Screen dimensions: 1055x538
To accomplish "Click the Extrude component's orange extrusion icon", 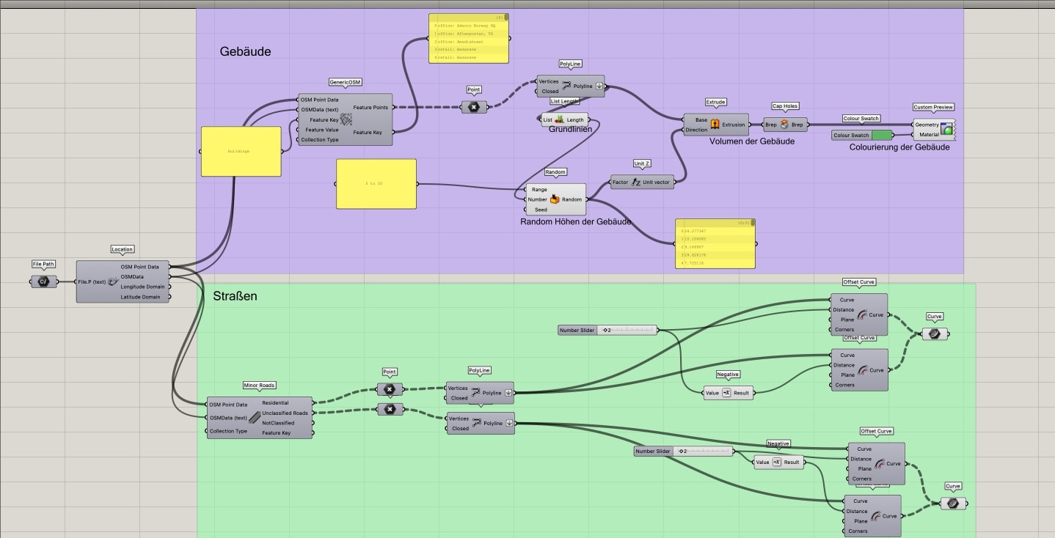I will [x=714, y=122].
